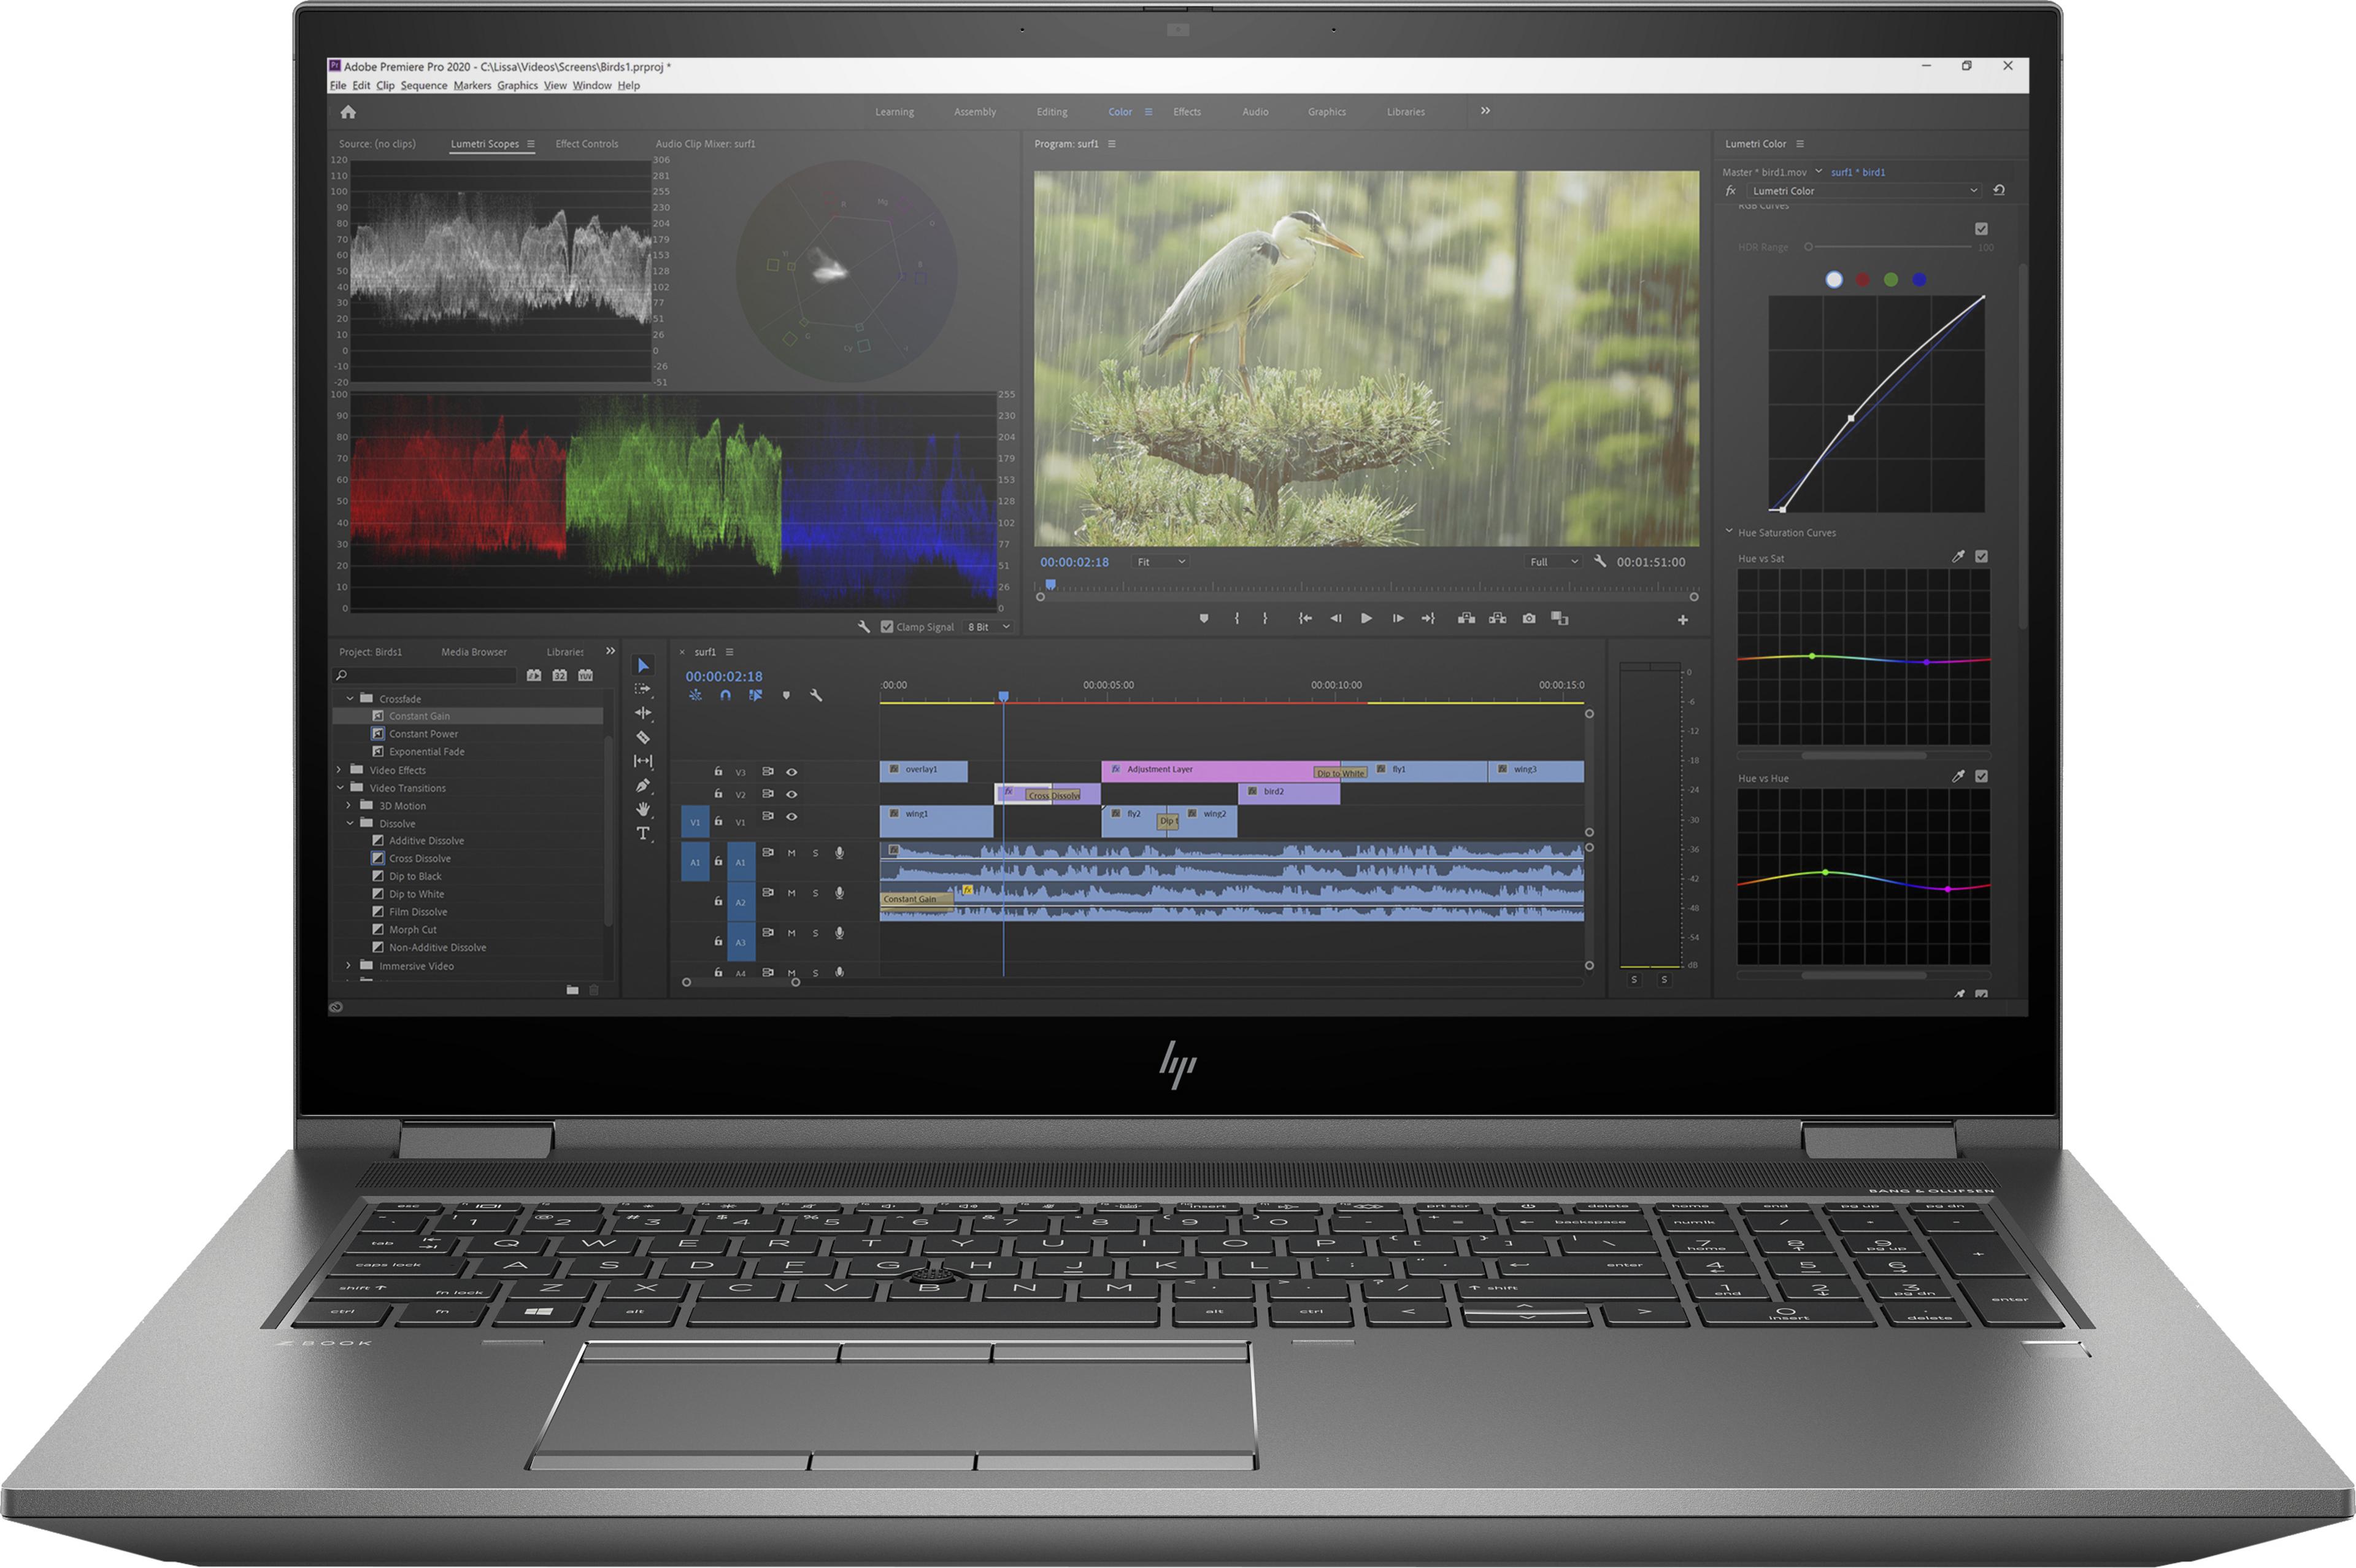Image resolution: width=2356 pixels, height=1568 pixels.
Task: Mute the A1 audio track
Action: click(791, 854)
